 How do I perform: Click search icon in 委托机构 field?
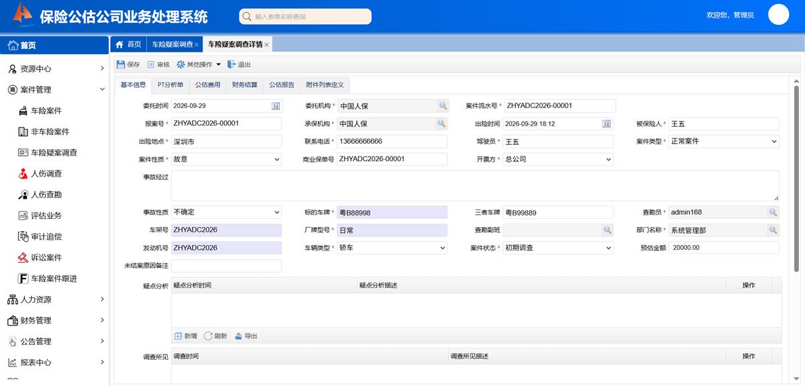pos(442,106)
